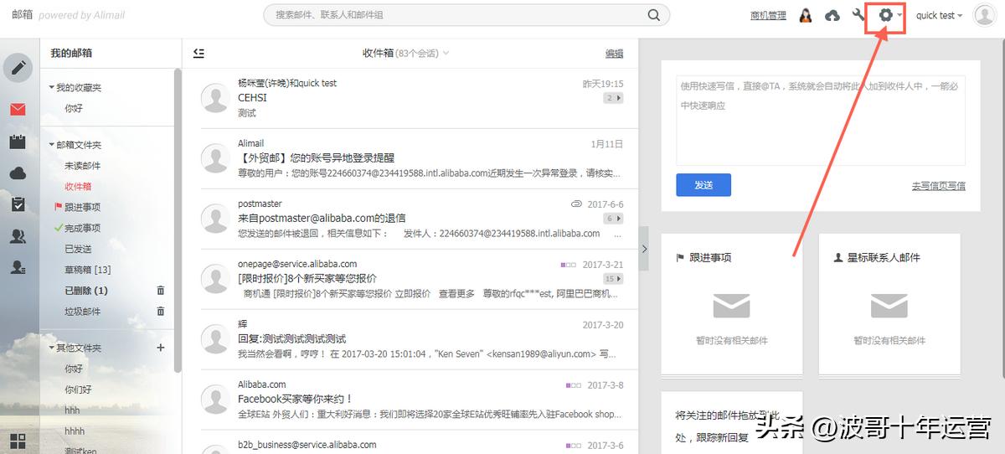Screen dimensions: 1005x454
Task: Open the 已删除 (1) folder
Action: pyautogui.click(x=86, y=291)
